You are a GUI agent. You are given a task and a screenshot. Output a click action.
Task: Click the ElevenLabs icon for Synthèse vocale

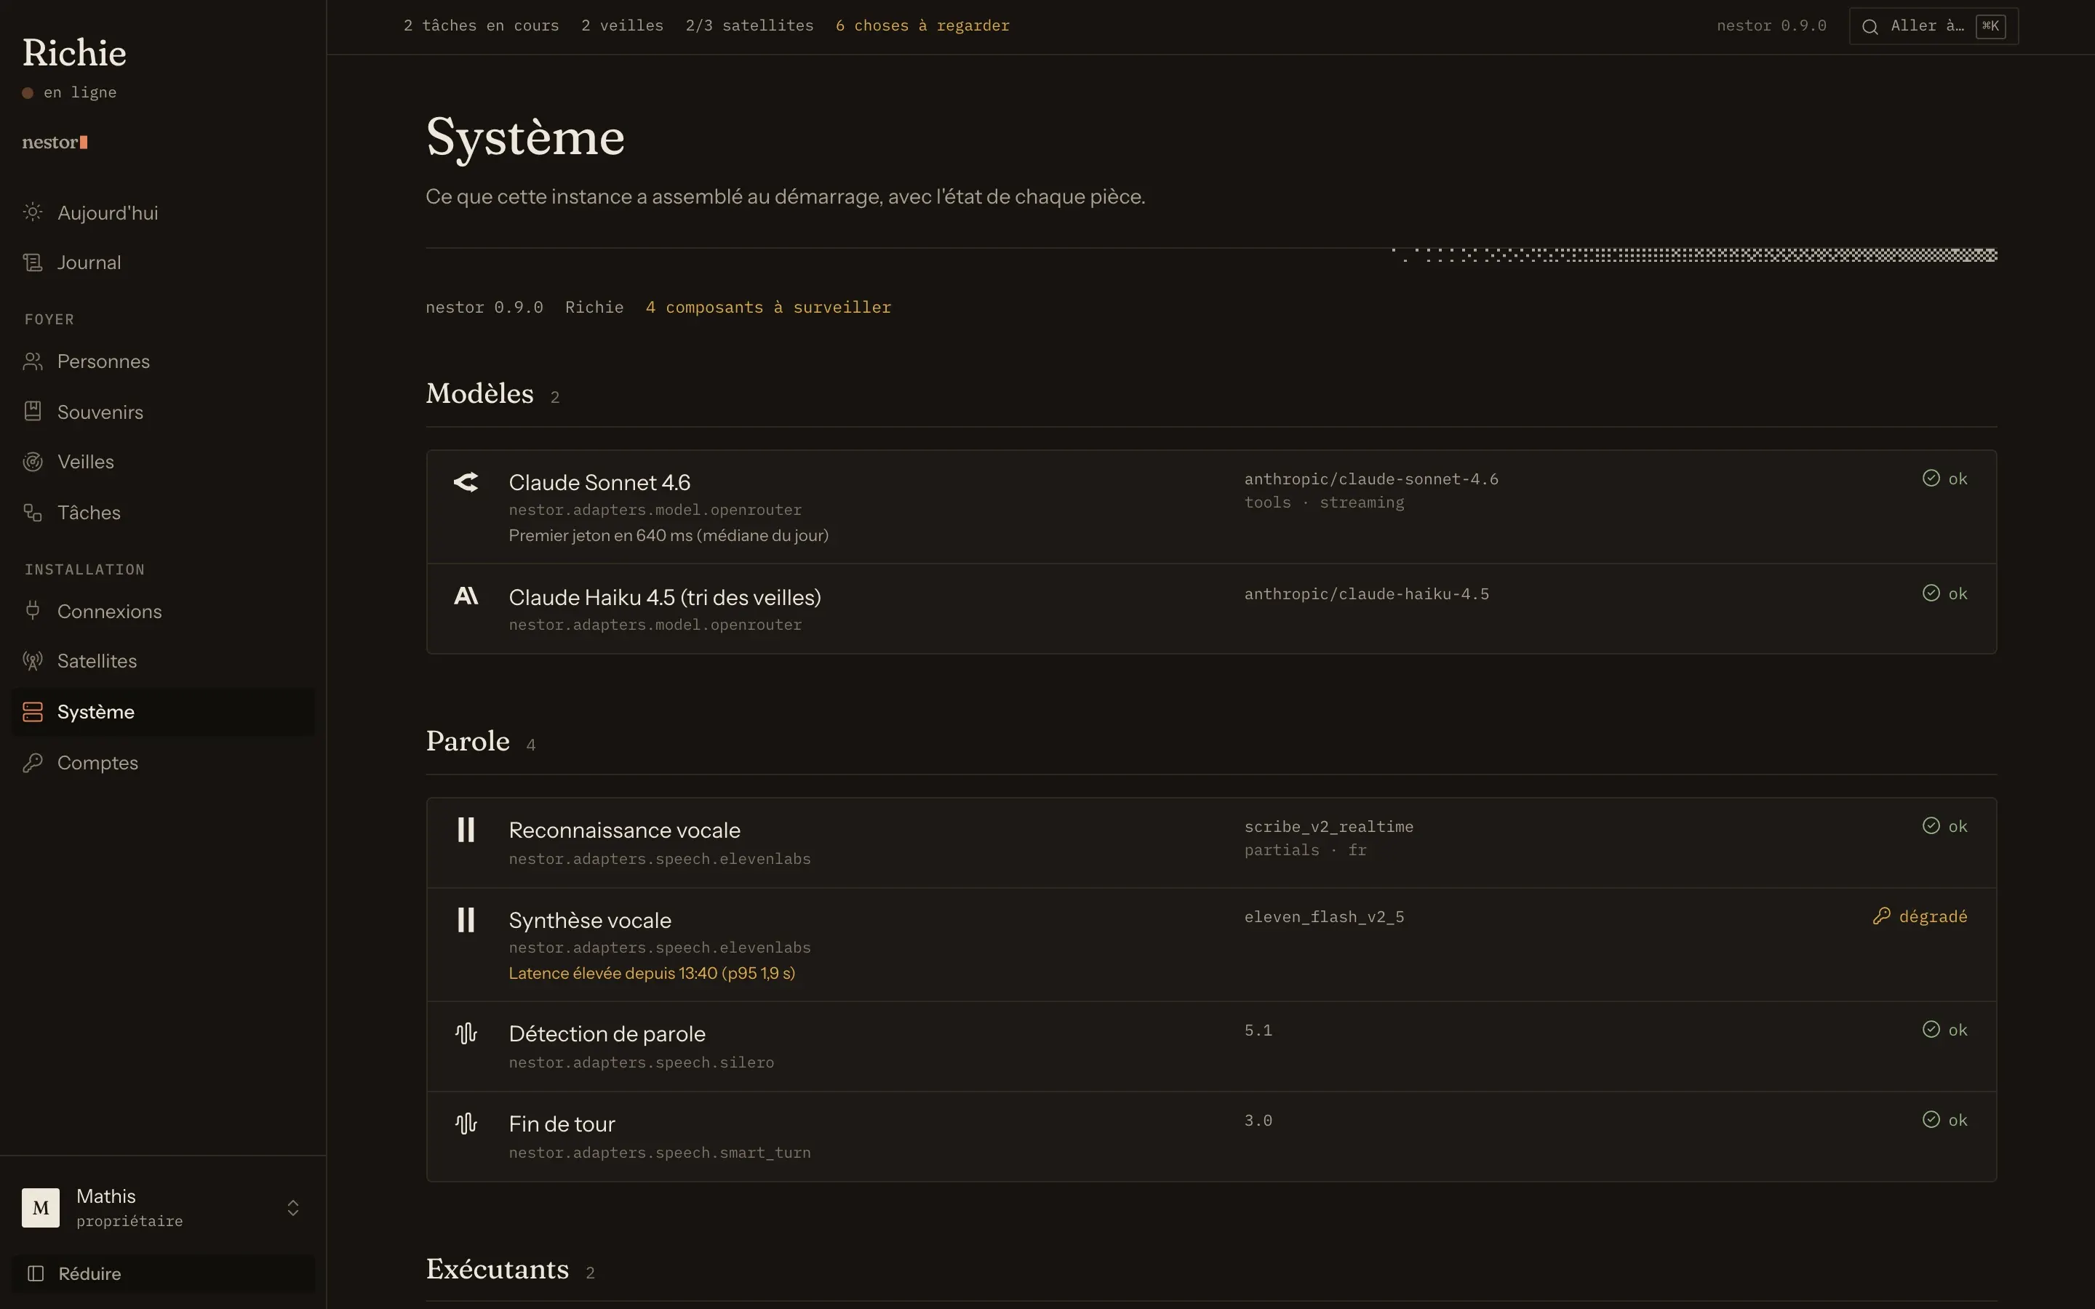point(466,919)
